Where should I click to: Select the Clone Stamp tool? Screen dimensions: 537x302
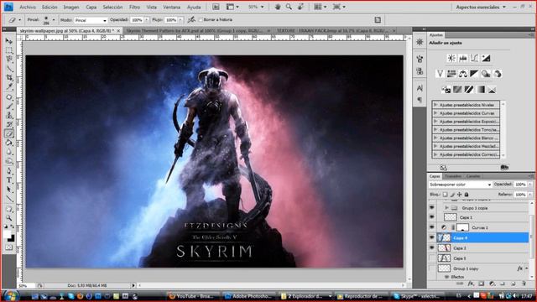point(9,116)
